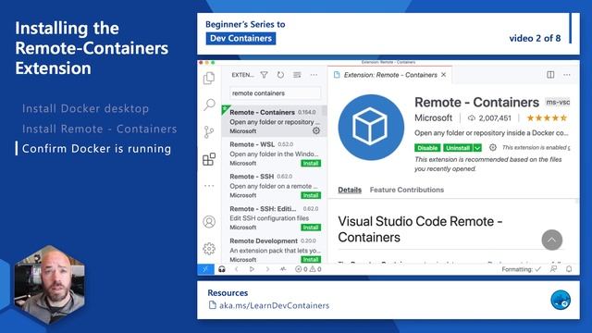This screenshot has height=333, width=592.
Task: Open editor more actions ellipsis
Action: click(x=567, y=75)
